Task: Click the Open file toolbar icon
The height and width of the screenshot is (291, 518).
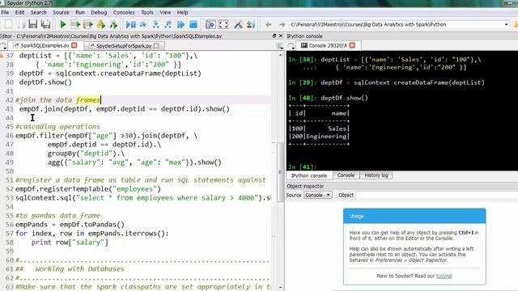Action: pyautogui.click(x=21, y=24)
